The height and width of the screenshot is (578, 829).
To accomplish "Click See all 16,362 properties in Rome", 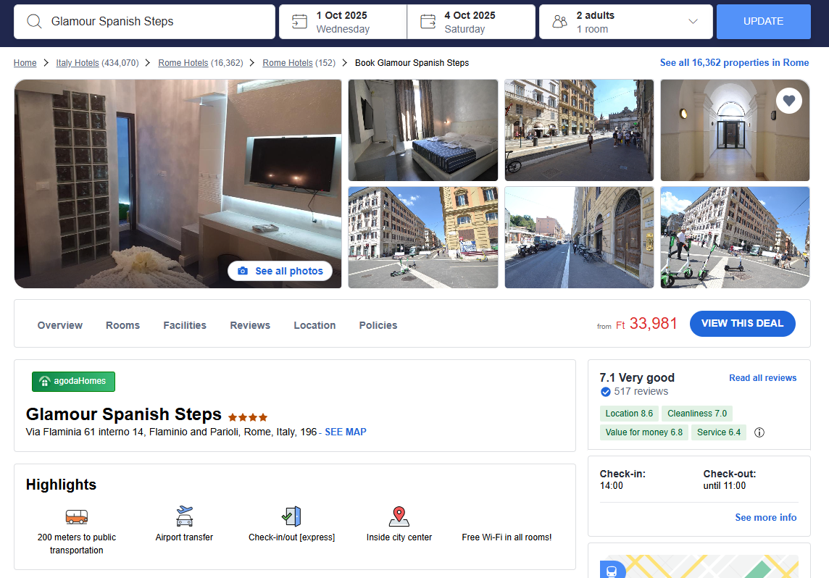I will click(x=734, y=62).
